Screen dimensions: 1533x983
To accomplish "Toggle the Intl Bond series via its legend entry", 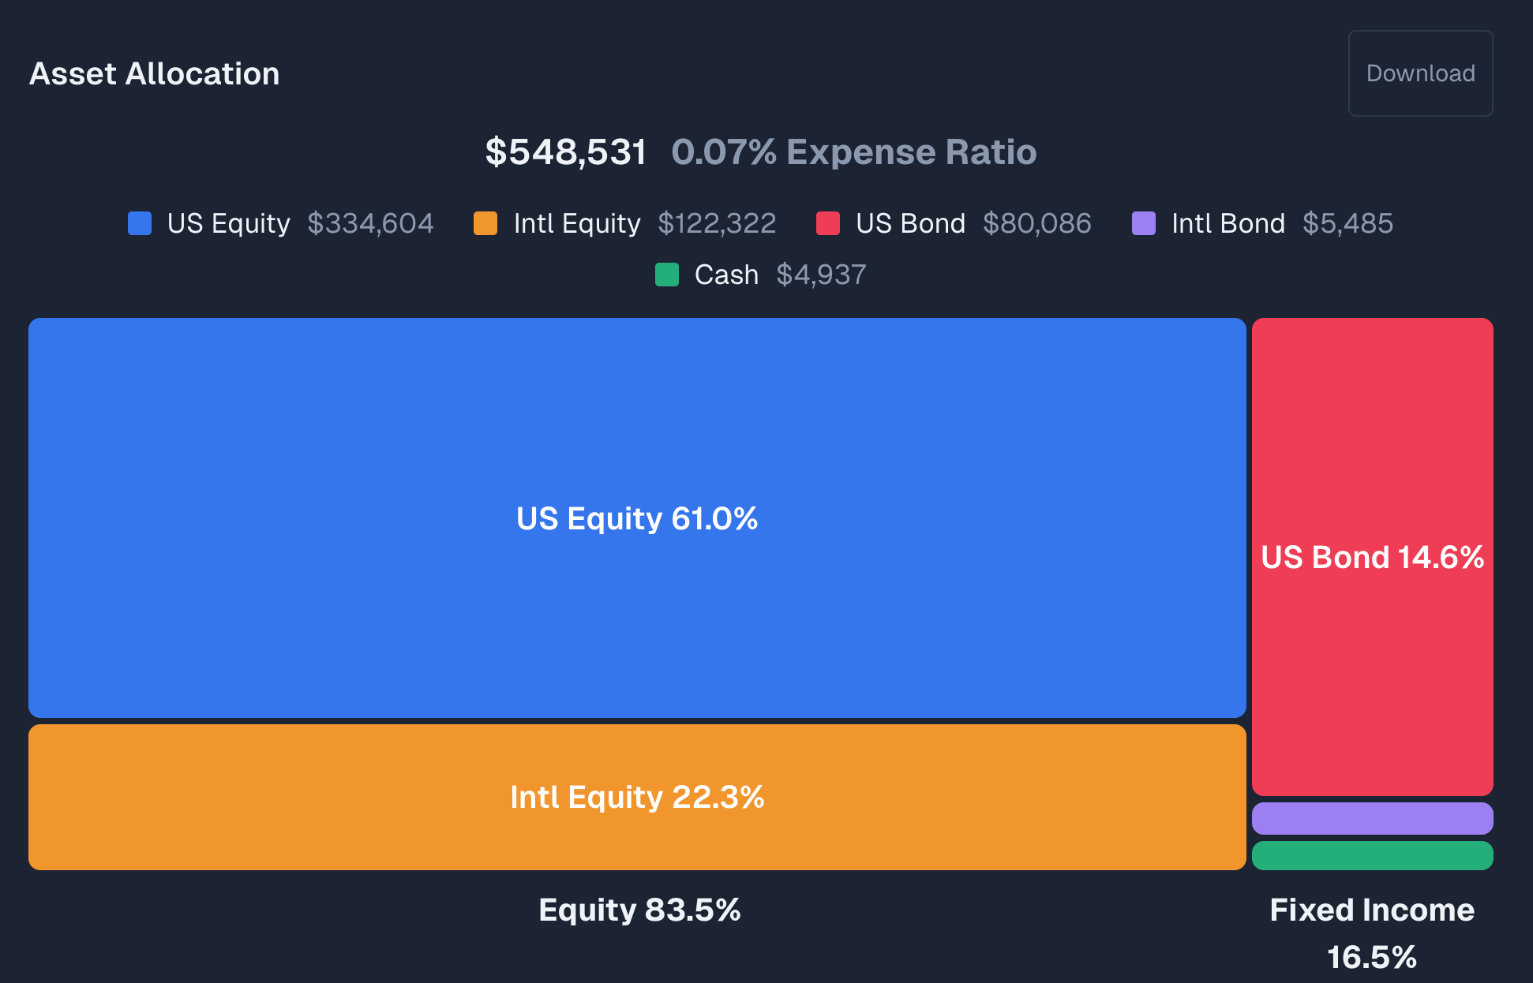I will [1228, 224].
